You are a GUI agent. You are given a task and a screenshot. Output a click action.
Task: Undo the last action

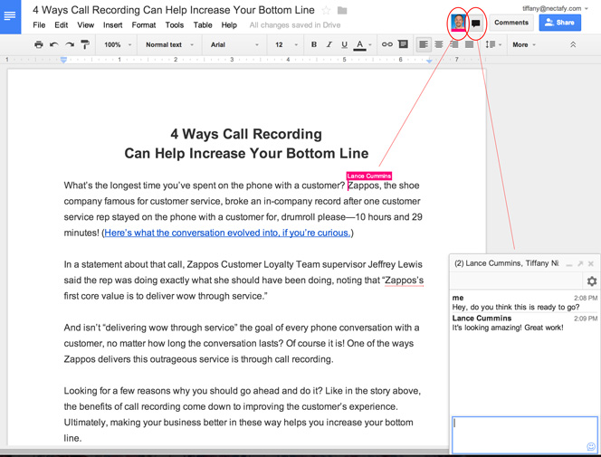(54, 44)
